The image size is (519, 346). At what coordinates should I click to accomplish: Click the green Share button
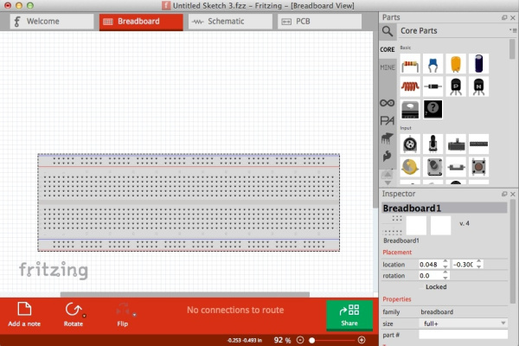[x=349, y=315]
